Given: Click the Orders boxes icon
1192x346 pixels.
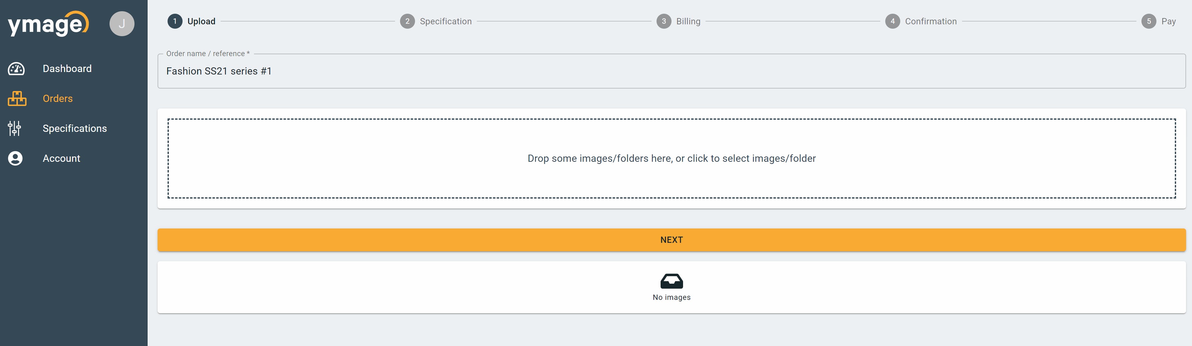Looking at the screenshot, I should point(17,99).
